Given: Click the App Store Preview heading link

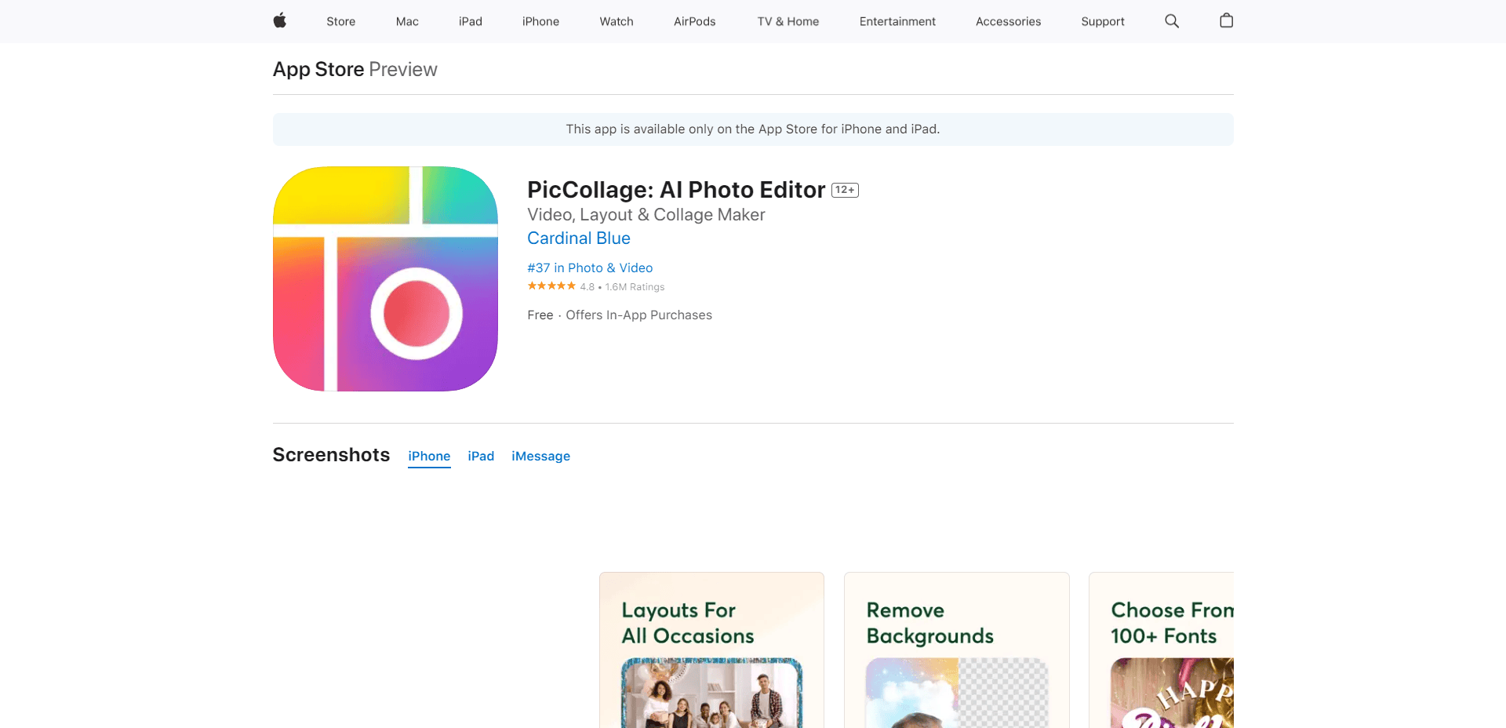Looking at the screenshot, I should click(355, 70).
